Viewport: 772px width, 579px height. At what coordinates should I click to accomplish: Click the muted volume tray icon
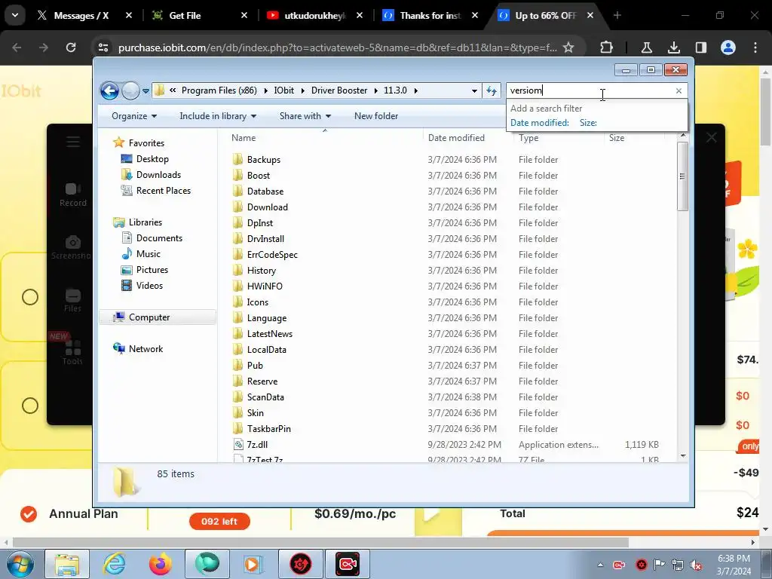[x=696, y=565]
